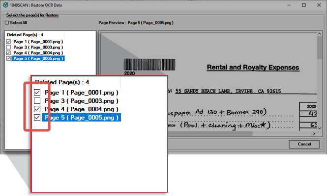
Task: Enable the Select All checkbox
Action: (x=6, y=23)
